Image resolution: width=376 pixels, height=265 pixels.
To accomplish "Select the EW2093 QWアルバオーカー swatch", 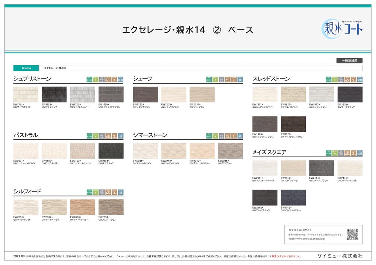I will click(82, 207).
